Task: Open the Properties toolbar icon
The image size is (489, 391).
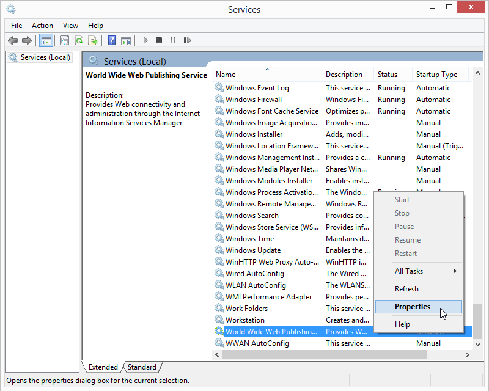Action: (x=64, y=40)
